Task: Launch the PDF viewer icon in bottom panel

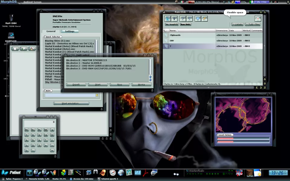Action: click(146, 173)
